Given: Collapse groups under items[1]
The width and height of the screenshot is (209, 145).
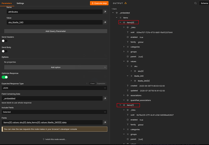Looking at the screenshot, I should pos(124,134).
